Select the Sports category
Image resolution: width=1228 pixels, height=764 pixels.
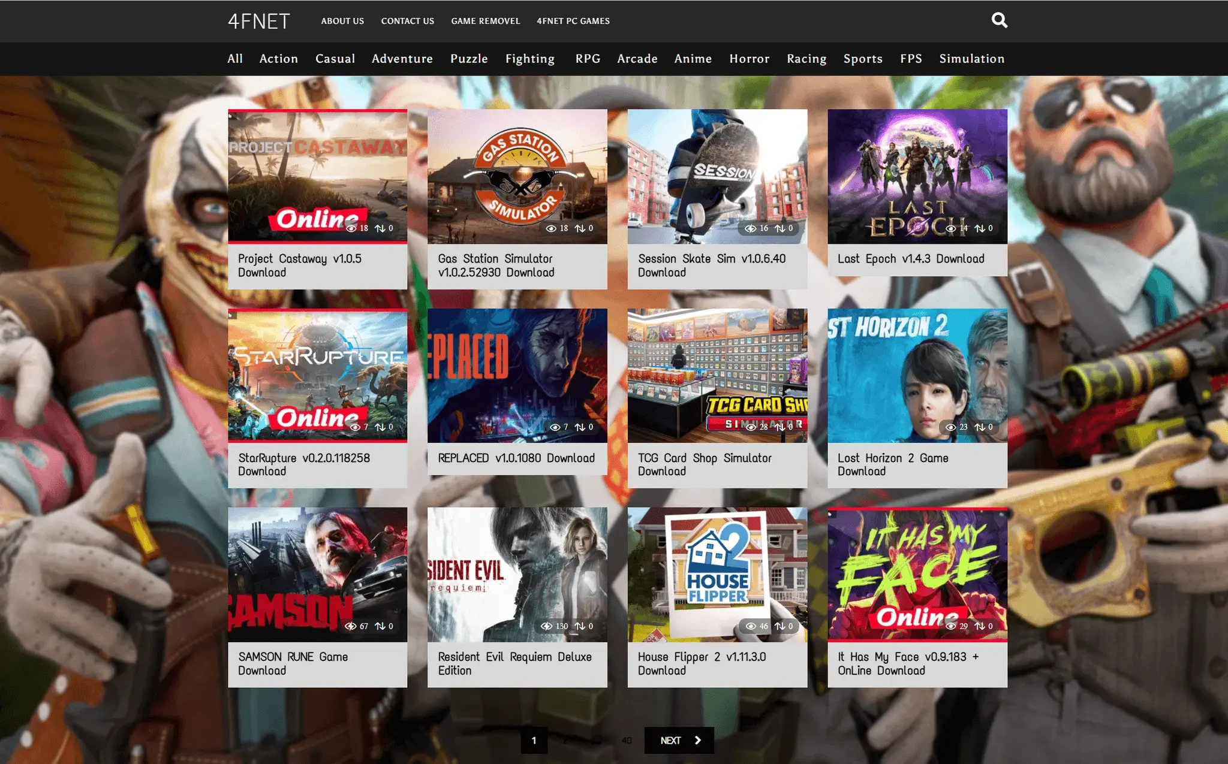[x=863, y=59]
